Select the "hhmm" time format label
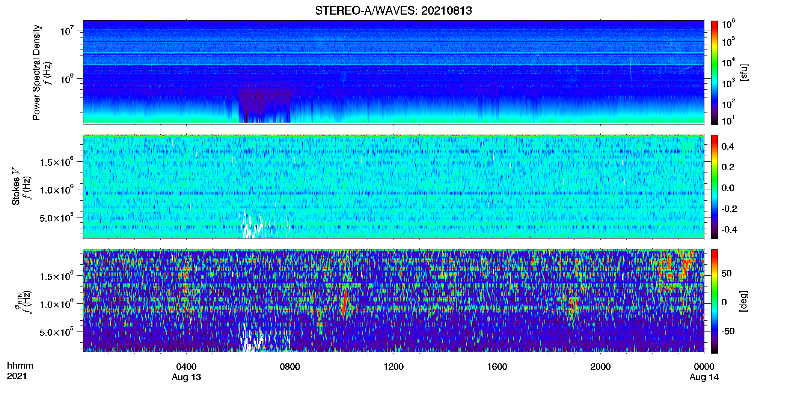787x405 pixels. (20, 366)
